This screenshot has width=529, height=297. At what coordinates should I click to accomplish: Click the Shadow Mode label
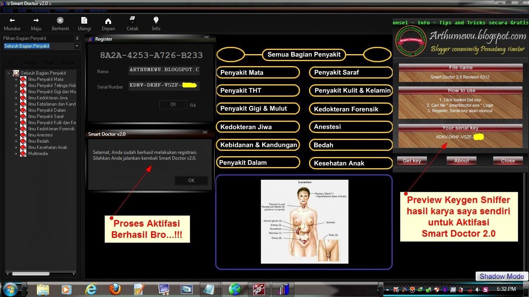coord(502,276)
